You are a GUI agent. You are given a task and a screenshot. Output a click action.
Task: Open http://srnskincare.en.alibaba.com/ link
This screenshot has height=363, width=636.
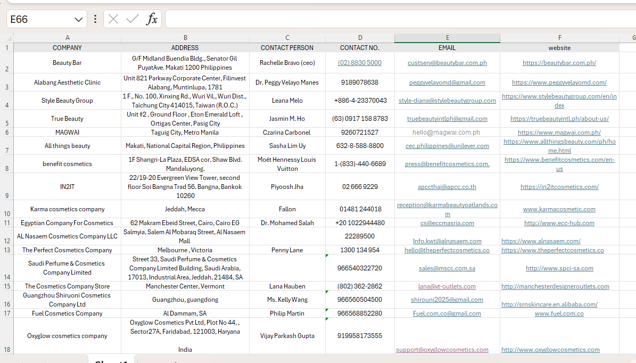click(x=549, y=304)
